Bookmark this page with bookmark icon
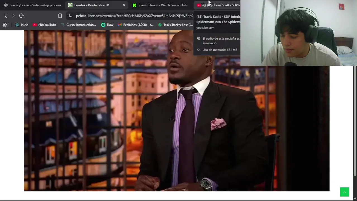The height and width of the screenshot is (201, 357). [x=60, y=16]
